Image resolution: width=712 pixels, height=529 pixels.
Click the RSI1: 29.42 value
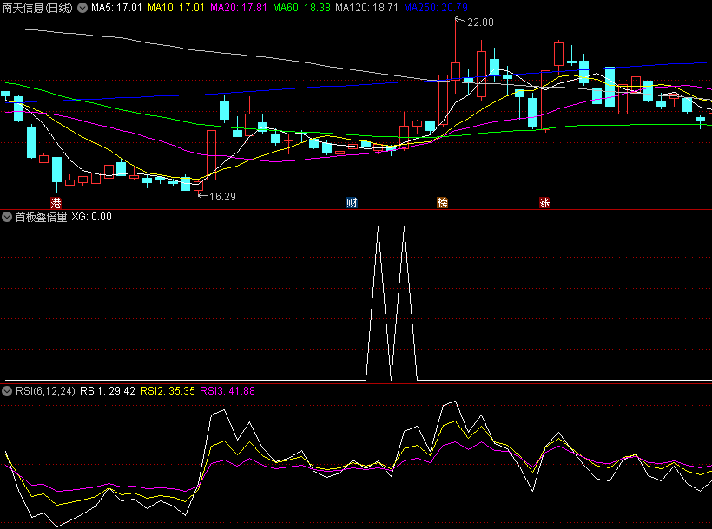pos(108,391)
